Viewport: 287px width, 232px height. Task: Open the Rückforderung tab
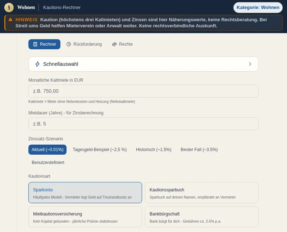[84, 44]
